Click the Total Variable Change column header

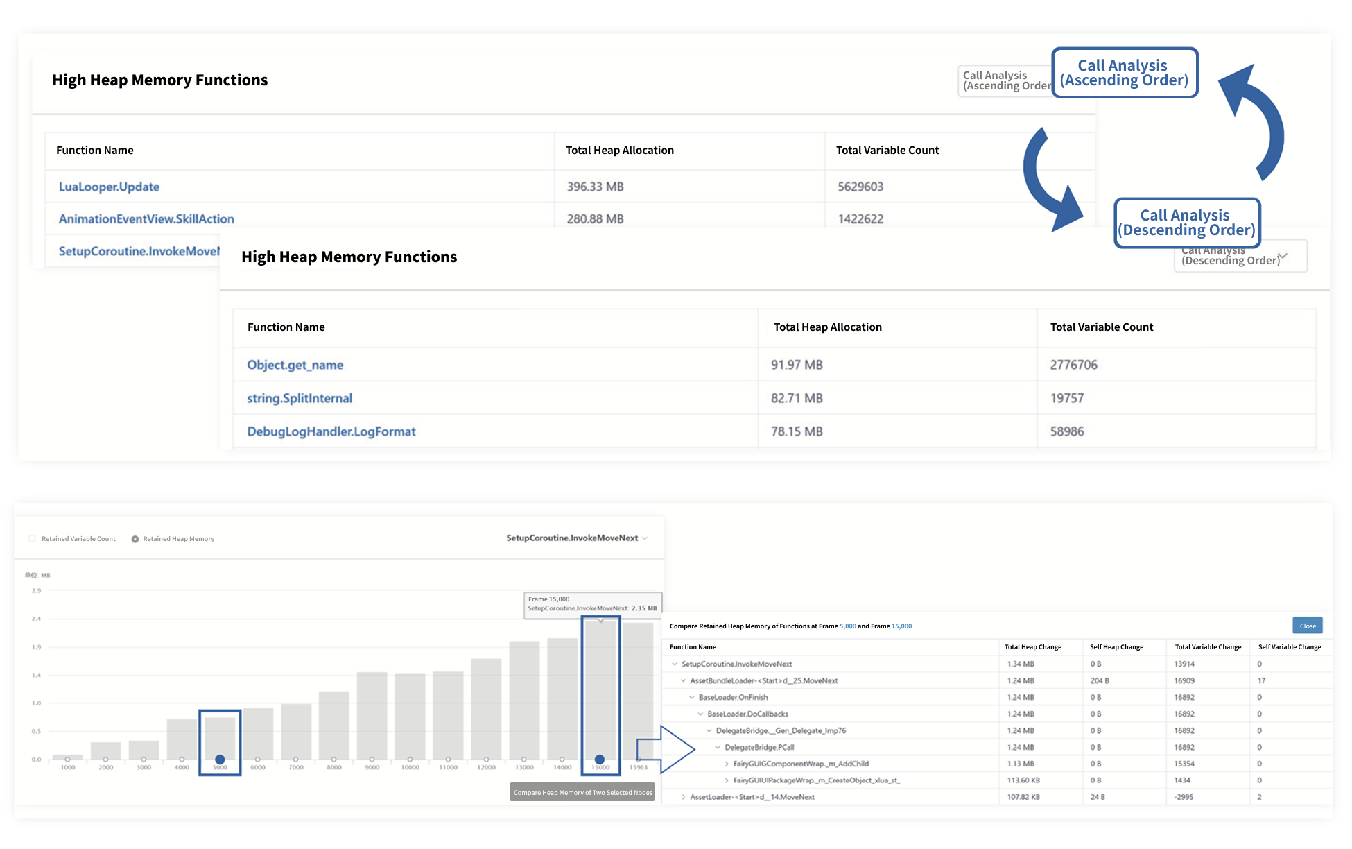pyautogui.click(x=1208, y=647)
